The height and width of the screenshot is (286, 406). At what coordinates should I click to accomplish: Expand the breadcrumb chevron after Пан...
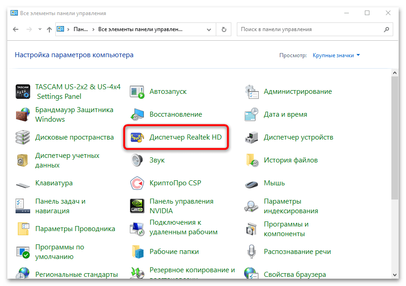(x=93, y=29)
